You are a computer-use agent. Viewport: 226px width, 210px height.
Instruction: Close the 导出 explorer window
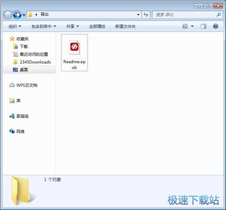[x=218, y=6]
